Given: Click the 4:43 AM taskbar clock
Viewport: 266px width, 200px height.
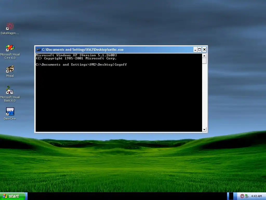Looking at the screenshot, I should coord(256,196).
